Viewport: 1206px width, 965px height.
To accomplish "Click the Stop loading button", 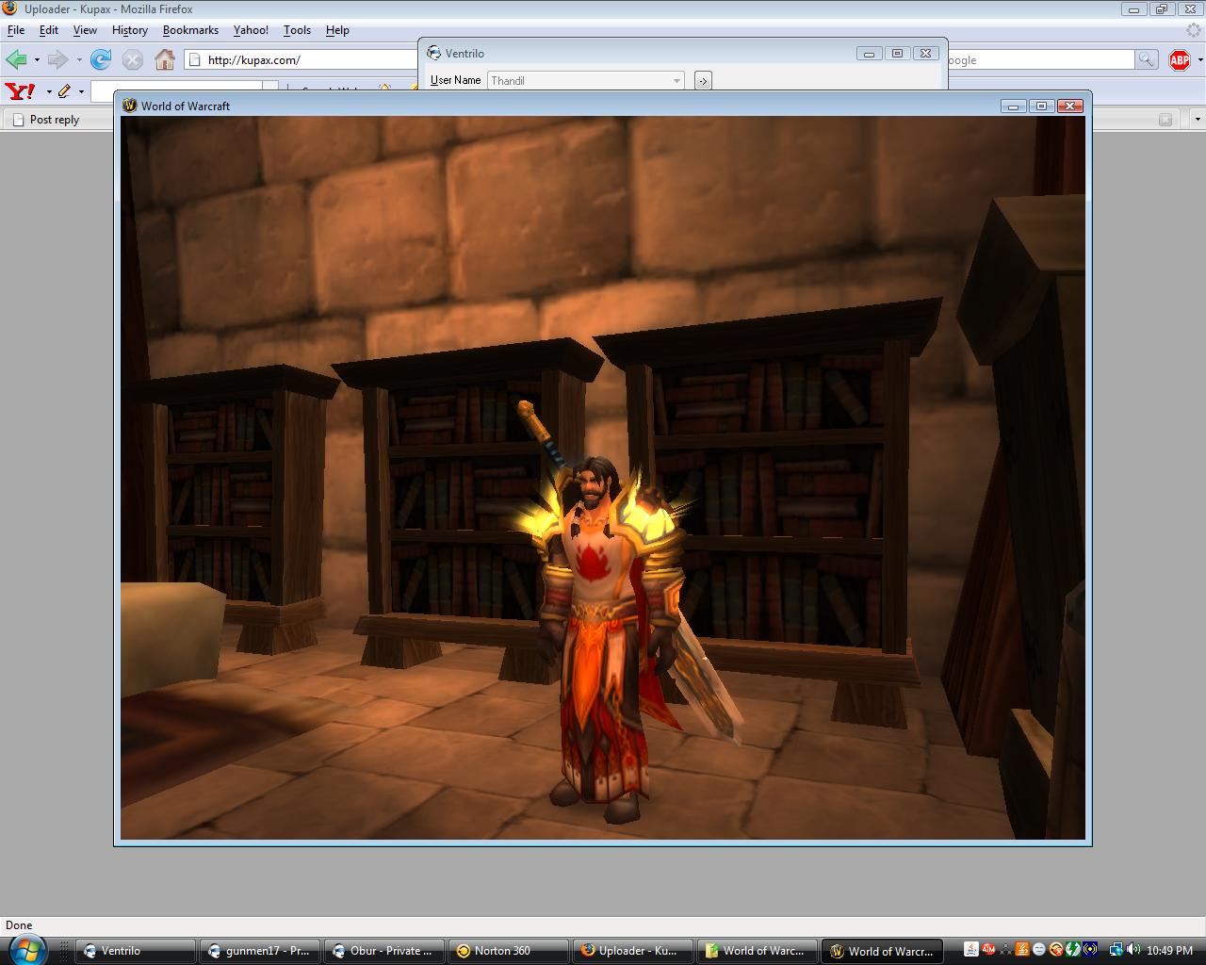I will tap(133, 60).
